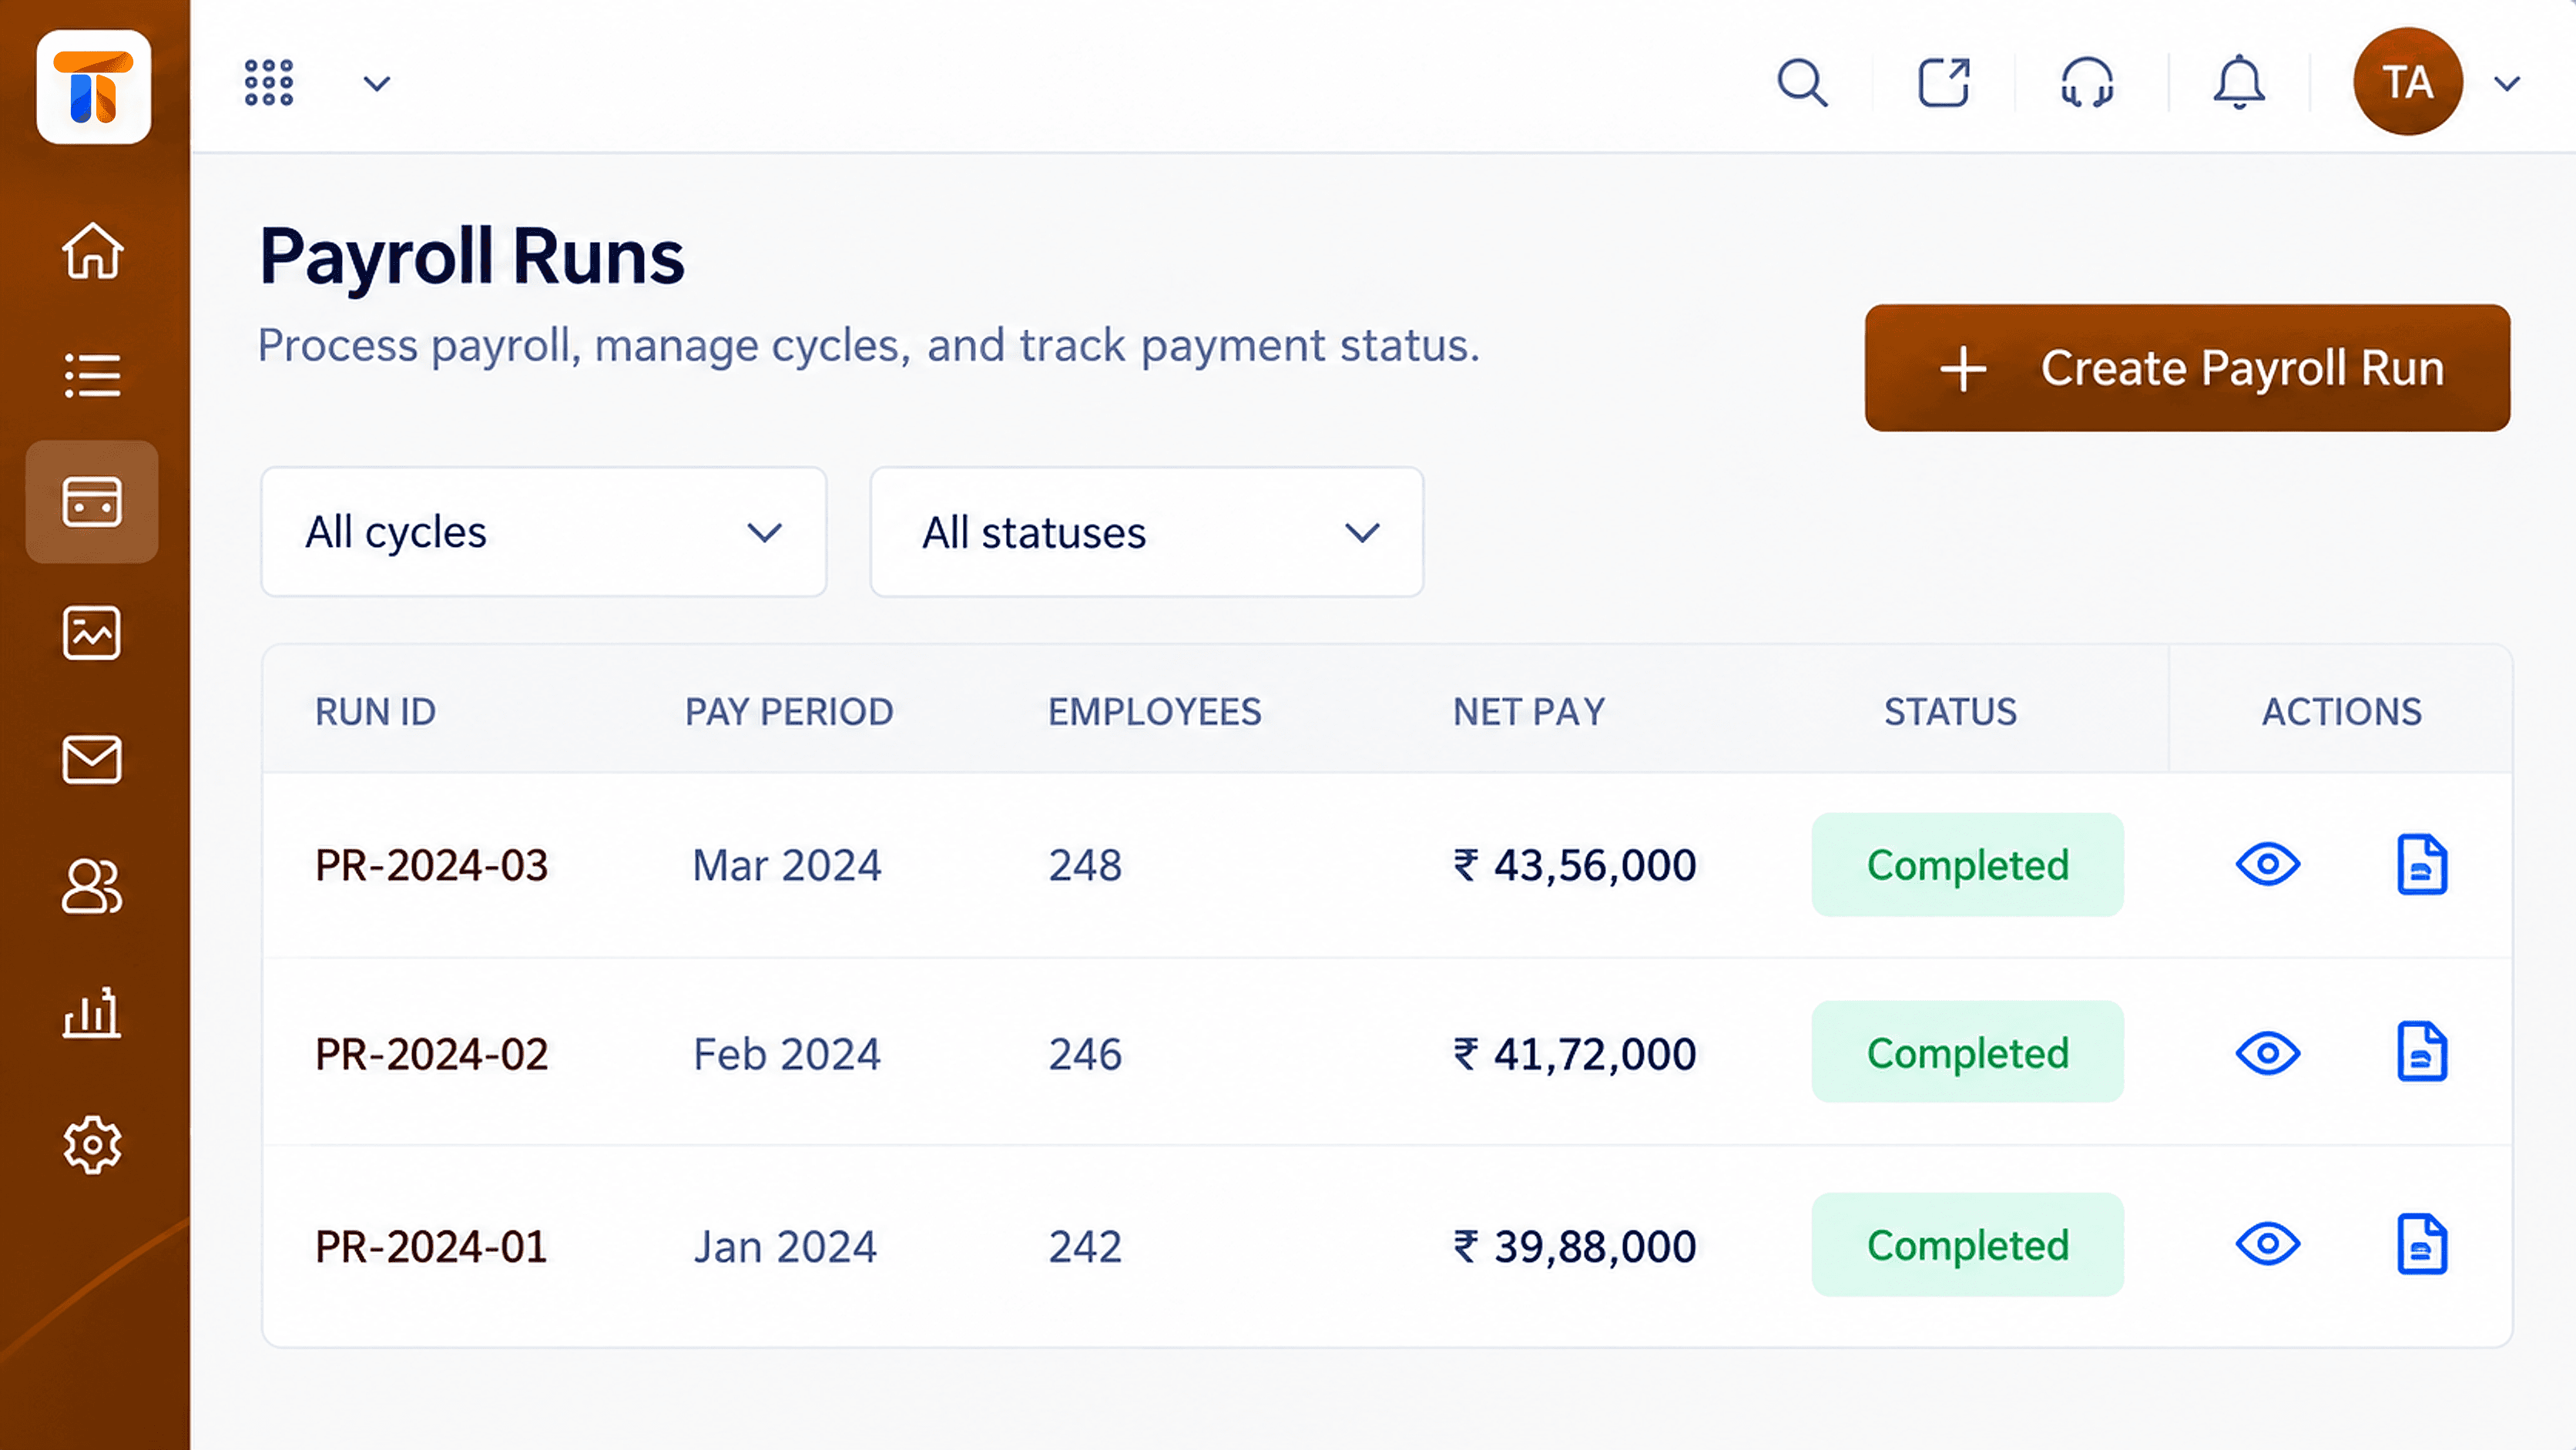Image resolution: width=2576 pixels, height=1450 pixels.
Task: Open the list view sidebar icon
Action: pos(93,375)
